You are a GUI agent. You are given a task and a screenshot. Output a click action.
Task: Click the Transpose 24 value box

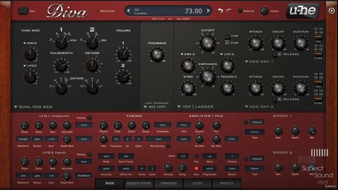coord(116,139)
